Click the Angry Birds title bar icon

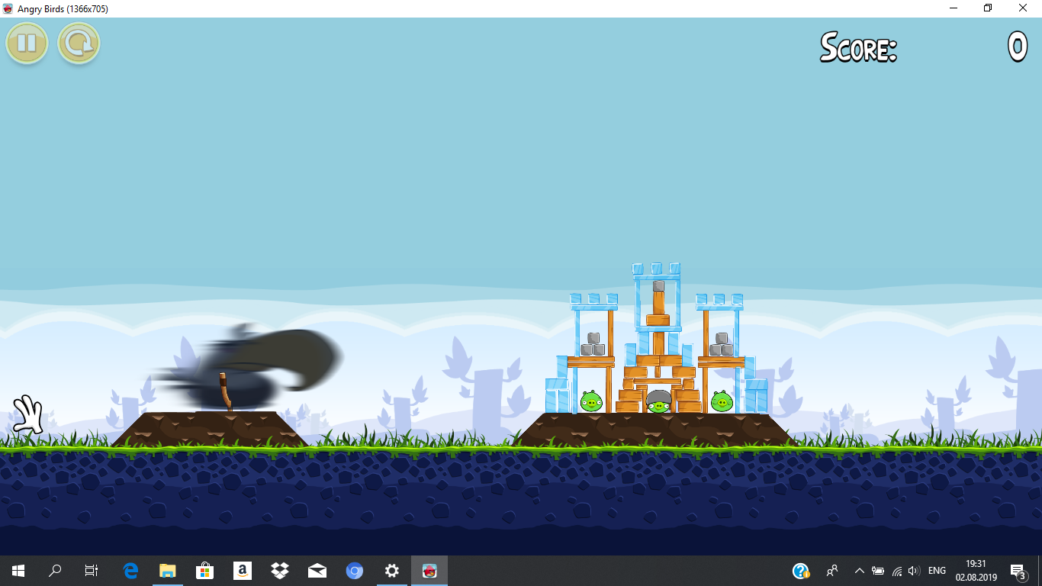[8, 8]
